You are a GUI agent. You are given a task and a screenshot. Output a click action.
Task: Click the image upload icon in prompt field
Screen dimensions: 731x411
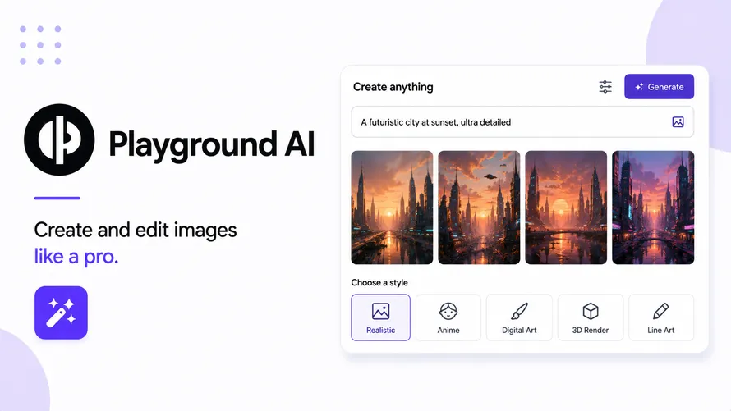point(678,122)
